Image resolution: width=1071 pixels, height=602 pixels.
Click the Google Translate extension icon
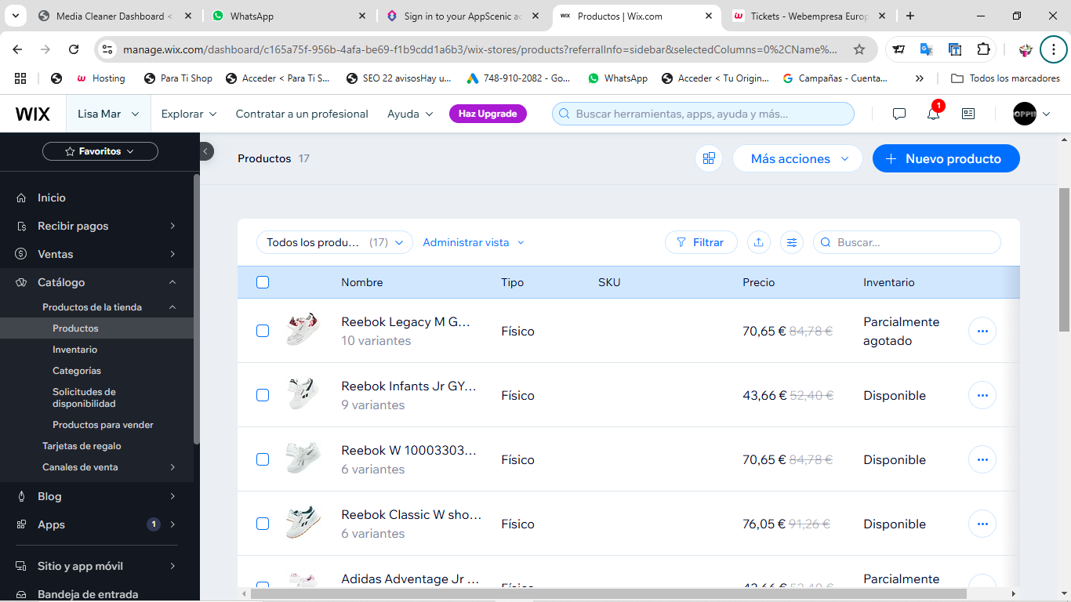point(926,49)
